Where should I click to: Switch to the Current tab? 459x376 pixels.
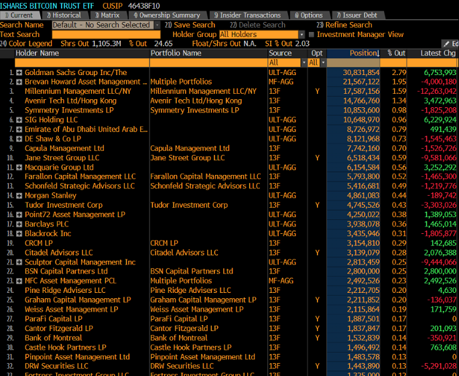[x=19, y=15]
